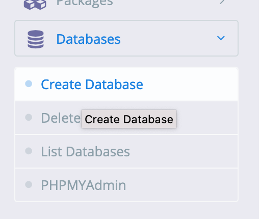Toggle the Databases section header box
The width and height of the screenshot is (260, 219).
(126, 38)
